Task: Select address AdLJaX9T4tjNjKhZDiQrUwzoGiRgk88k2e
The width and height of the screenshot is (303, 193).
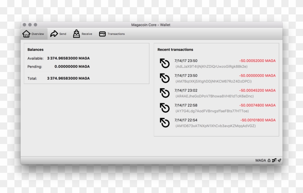Action: tap(211, 67)
